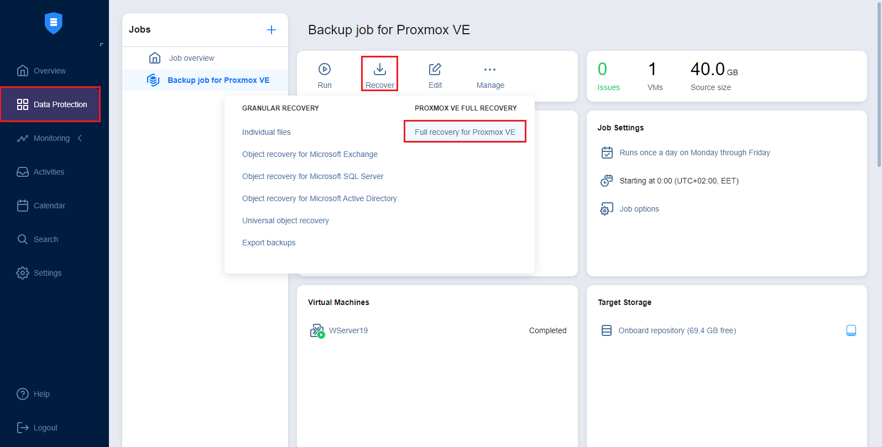Choose Full recovery for Proxmox VE
The width and height of the screenshot is (882, 447).
pos(465,132)
